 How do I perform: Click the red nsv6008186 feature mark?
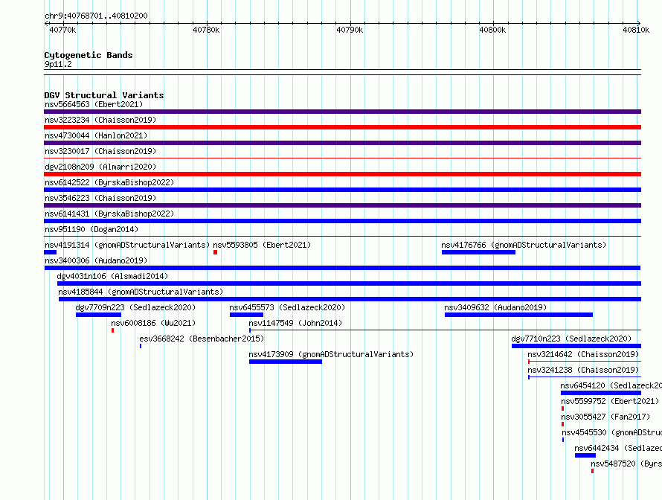click(113, 330)
